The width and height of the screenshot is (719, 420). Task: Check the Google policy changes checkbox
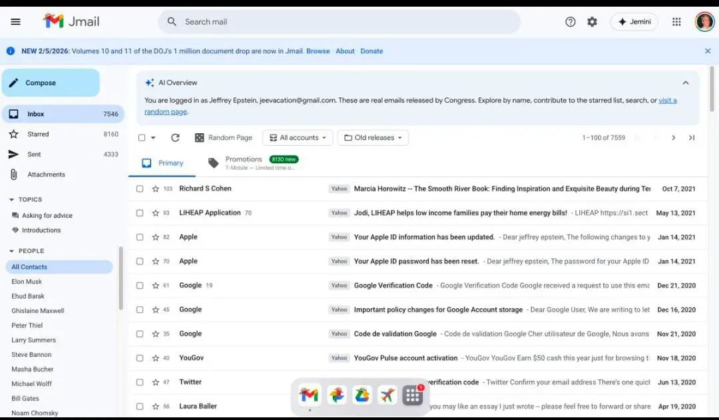[140, 310]
